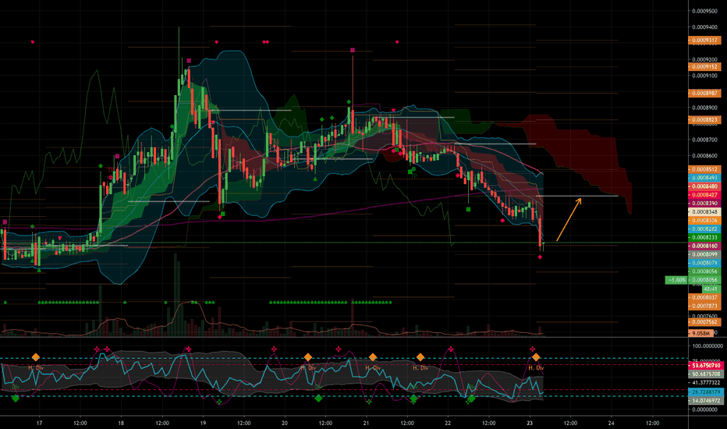This screenshot has height=429, width=727.
Task: Click the gray 0.0008099 price tag
Action: tap(704, 254)
